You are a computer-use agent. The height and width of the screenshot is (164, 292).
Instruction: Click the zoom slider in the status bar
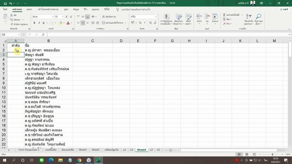click(272, 154)
